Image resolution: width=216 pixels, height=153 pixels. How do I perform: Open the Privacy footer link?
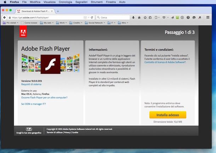point(67,133)
